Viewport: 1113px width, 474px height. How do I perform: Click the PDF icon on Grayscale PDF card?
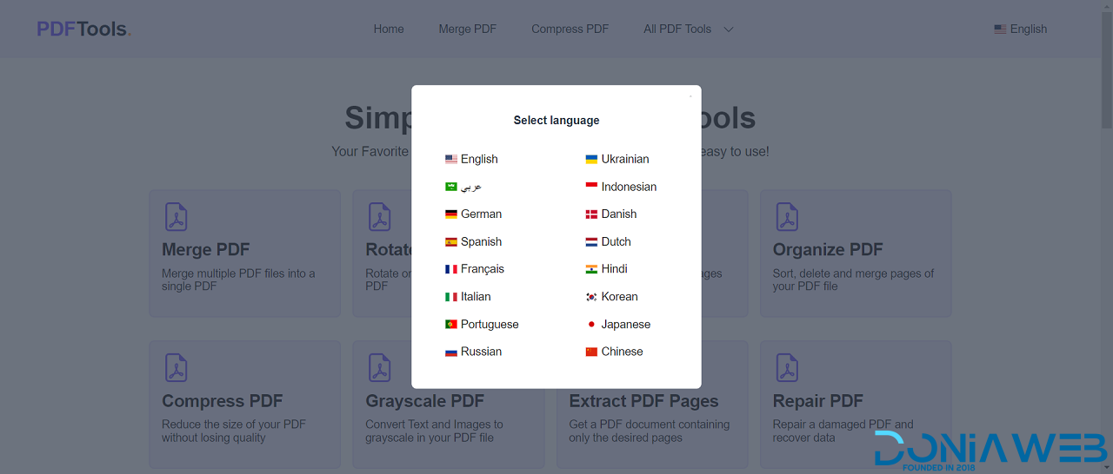click(x=380, y=368)
